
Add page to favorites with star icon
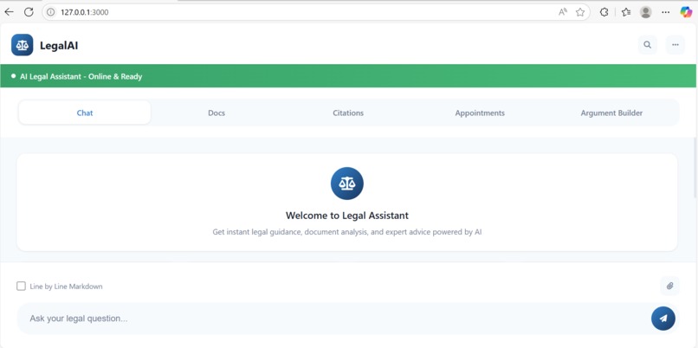pyautogui.click(x=579, y=12)
